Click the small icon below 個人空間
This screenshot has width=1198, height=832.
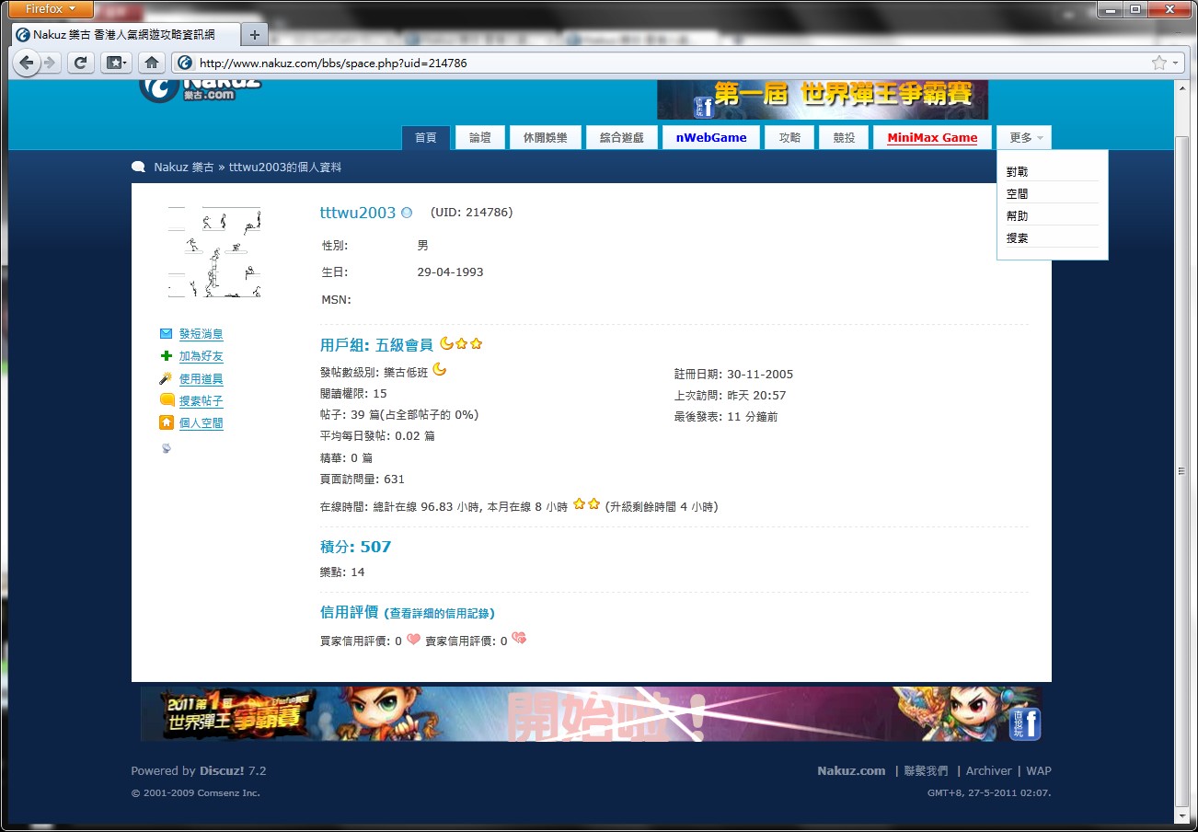(166, 448)
